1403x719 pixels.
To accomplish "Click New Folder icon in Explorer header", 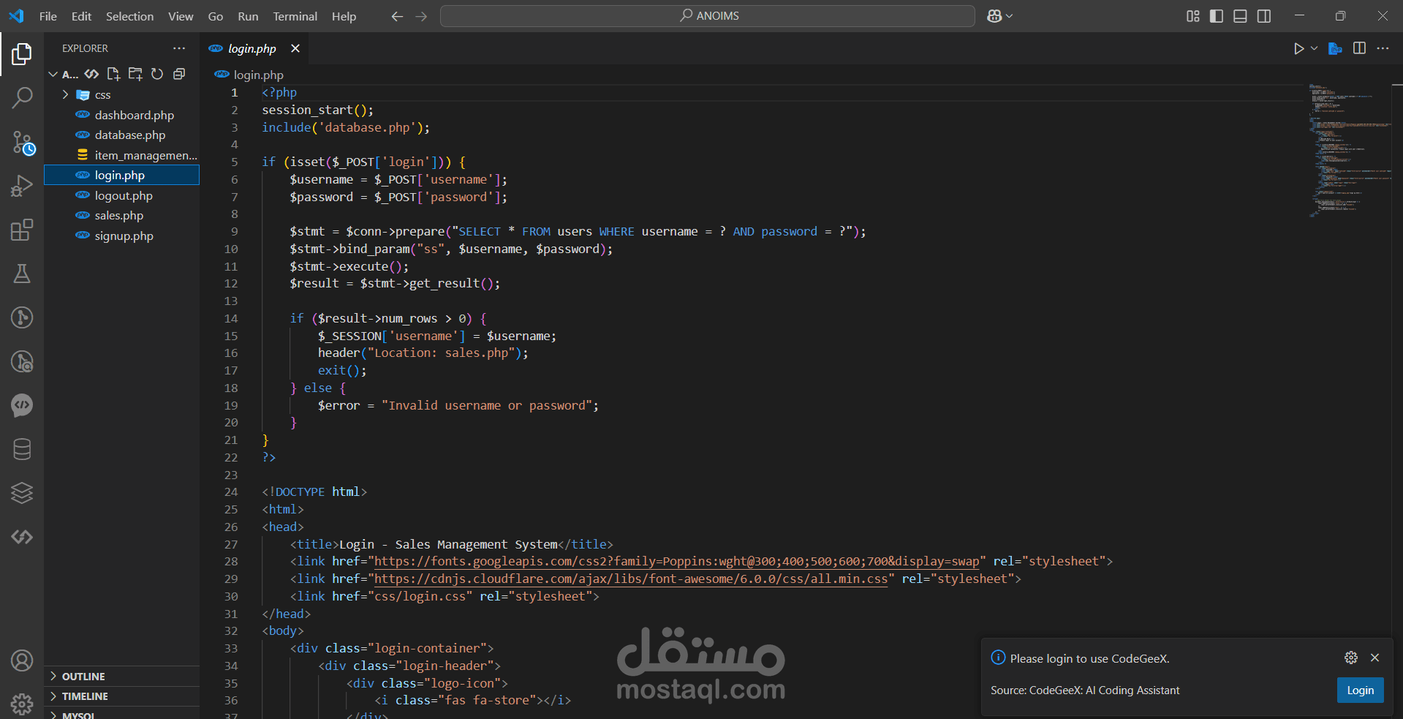I will [x=135, y=74].
